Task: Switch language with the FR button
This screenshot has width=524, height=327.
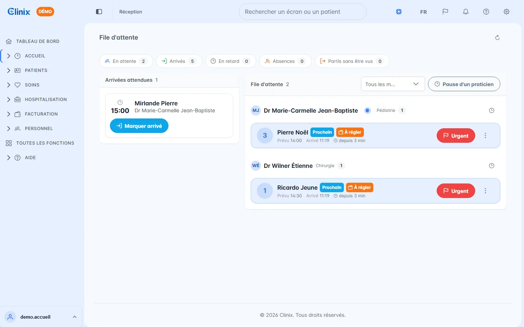Action: coord(424,12)
